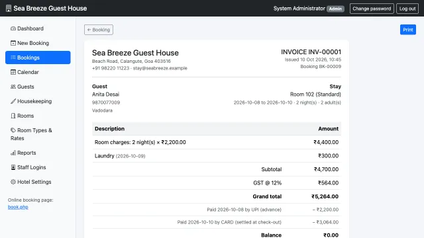Click the Balance ₹0.00 value
Viewport: 424px width, 238px height.
pos(331,235)
